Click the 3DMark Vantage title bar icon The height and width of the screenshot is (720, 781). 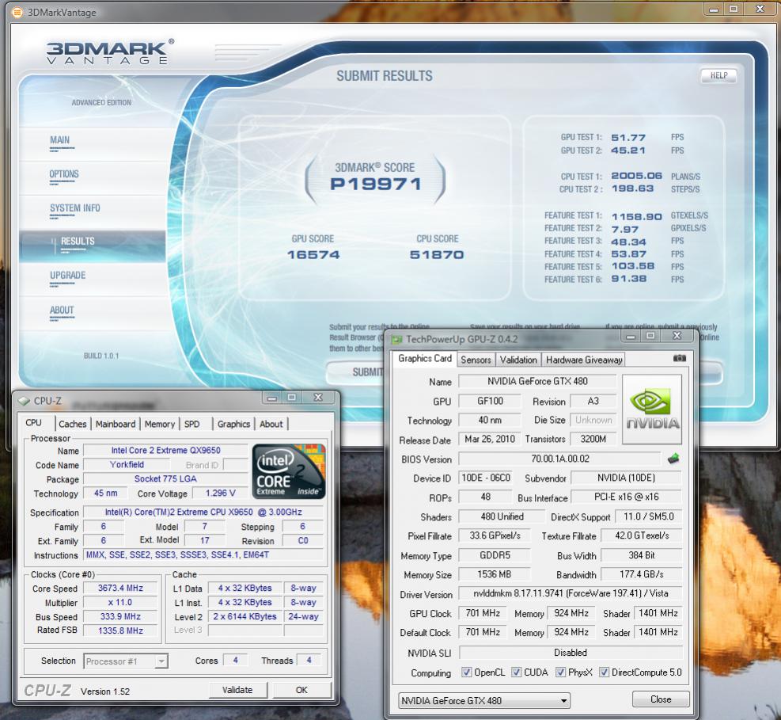[x=18, y=13]
